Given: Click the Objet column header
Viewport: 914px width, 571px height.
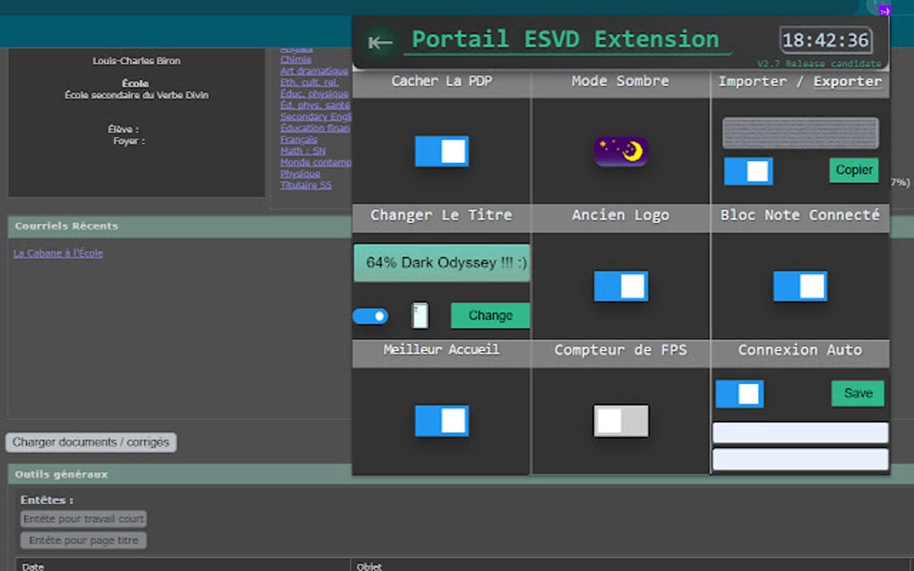Looking at the screenshot, I should click(x=369, y=567).
